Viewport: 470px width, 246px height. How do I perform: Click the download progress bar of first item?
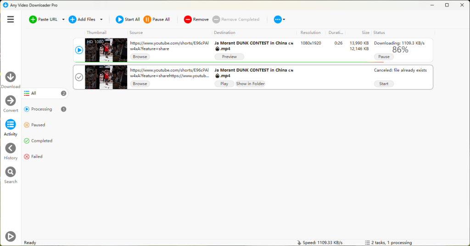pyautogui.click(x=229, y=62)
